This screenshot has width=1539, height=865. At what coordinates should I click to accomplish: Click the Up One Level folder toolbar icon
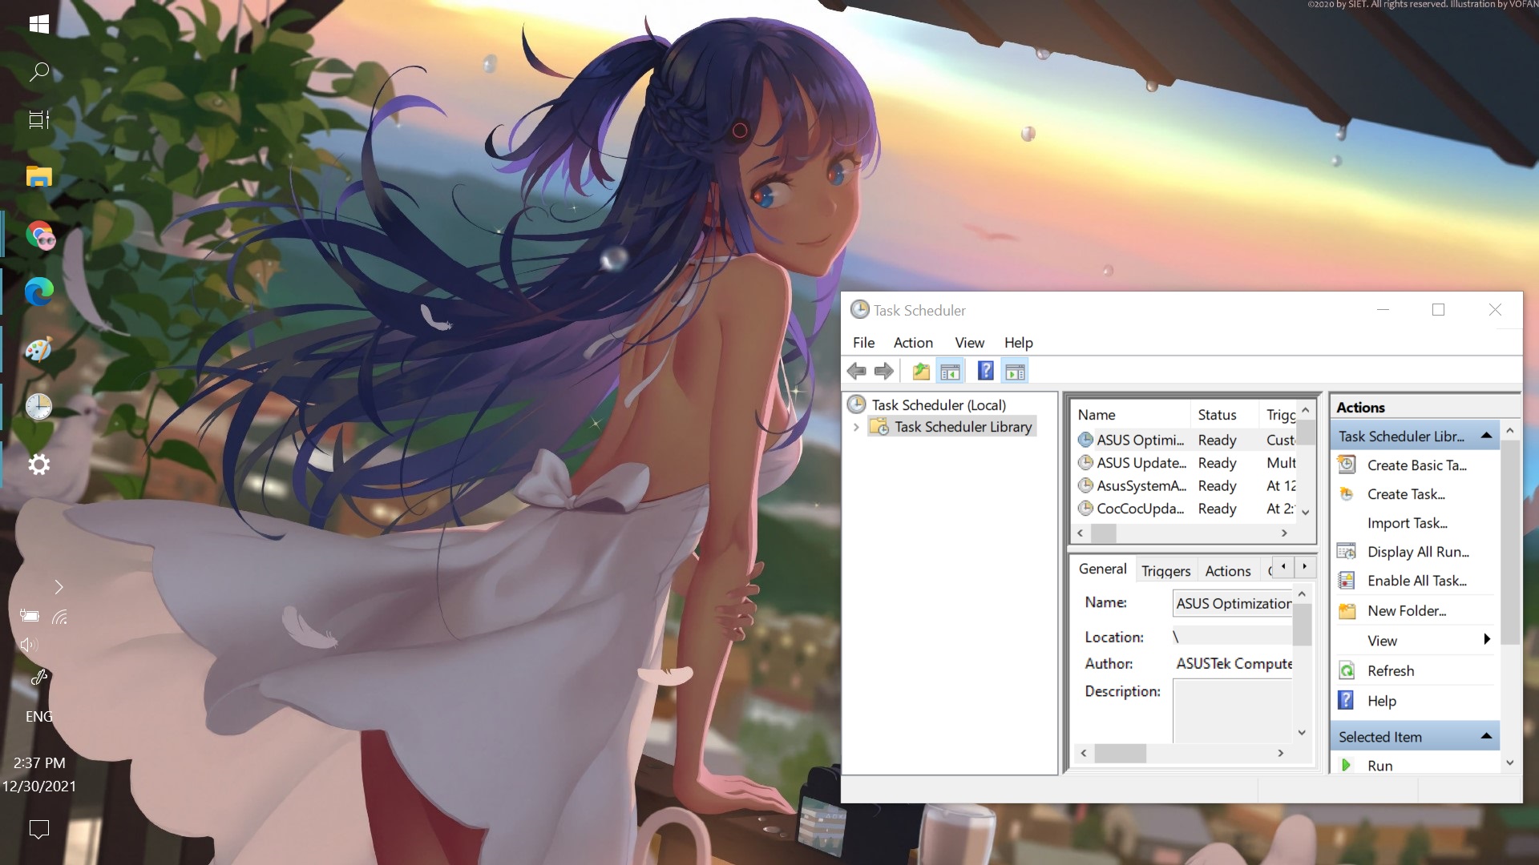(921, 372)
